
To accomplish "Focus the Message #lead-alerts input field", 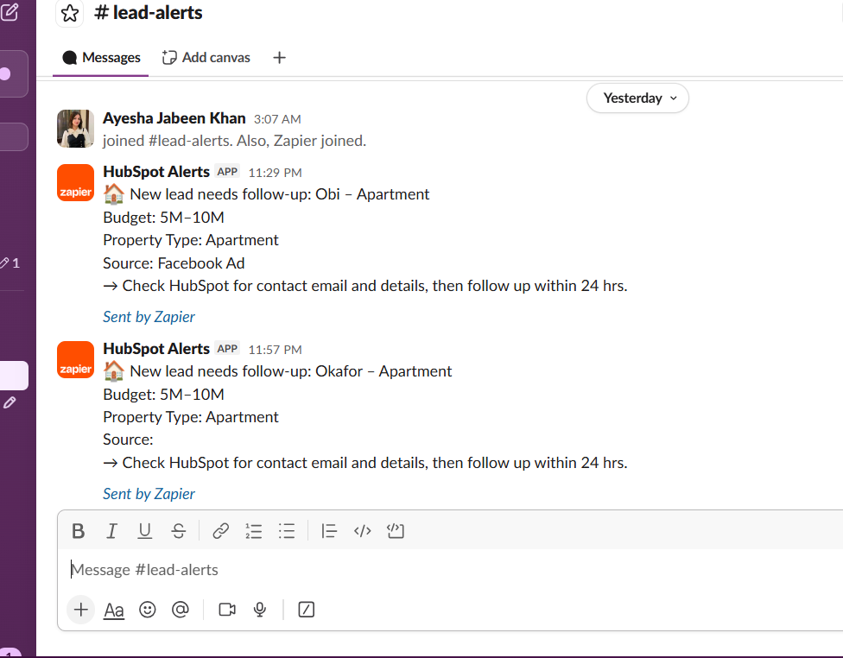I will point(452,570).
